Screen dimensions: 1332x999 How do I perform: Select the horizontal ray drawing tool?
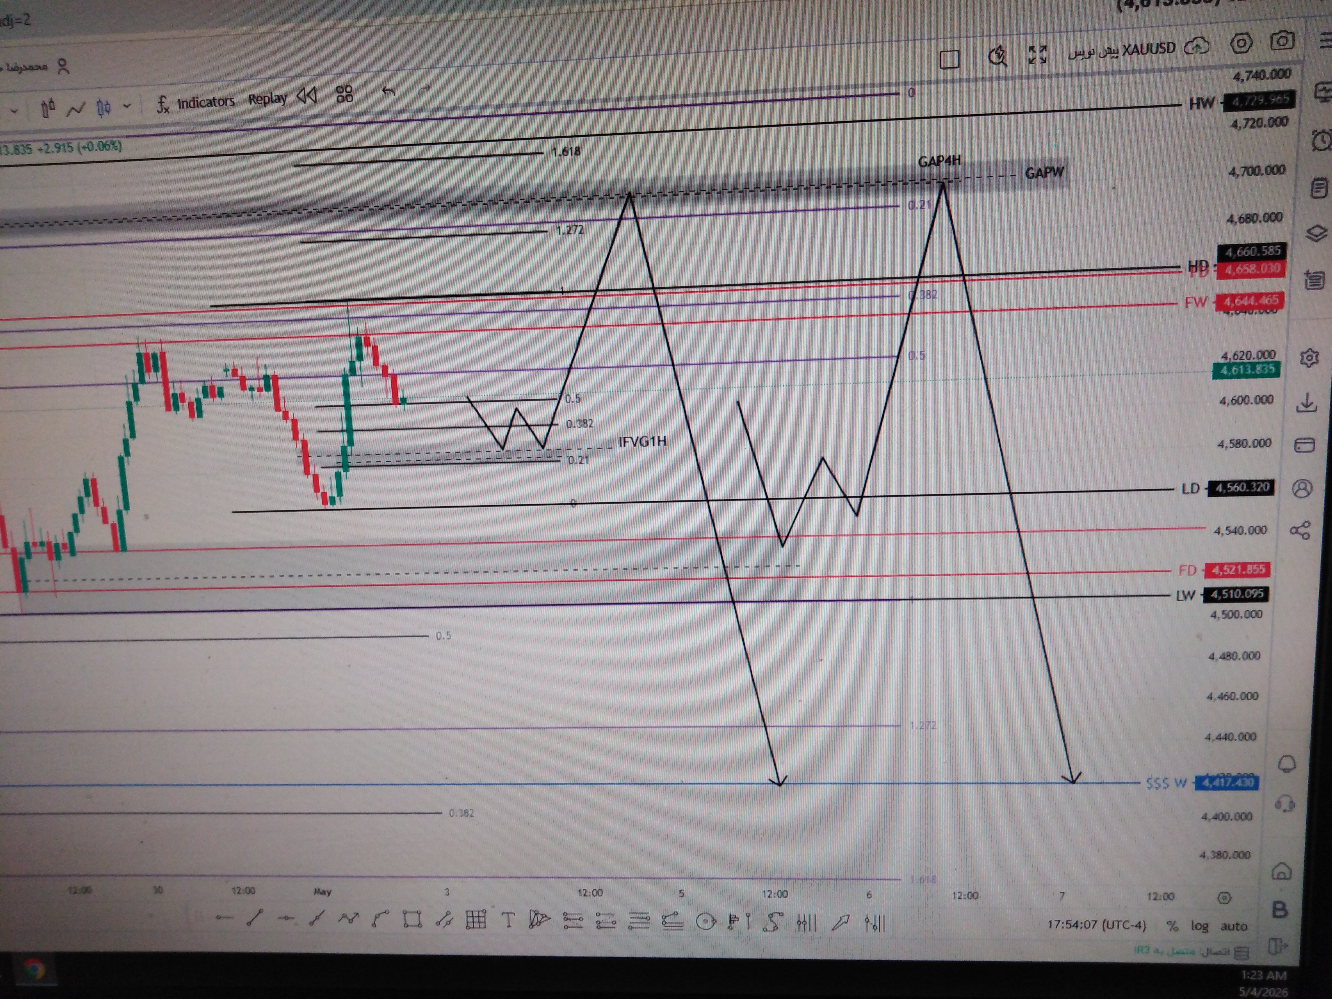[x=286, y=918]
